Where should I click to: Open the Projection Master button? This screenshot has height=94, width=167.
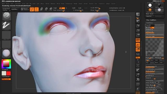click(x=6, y=9)
